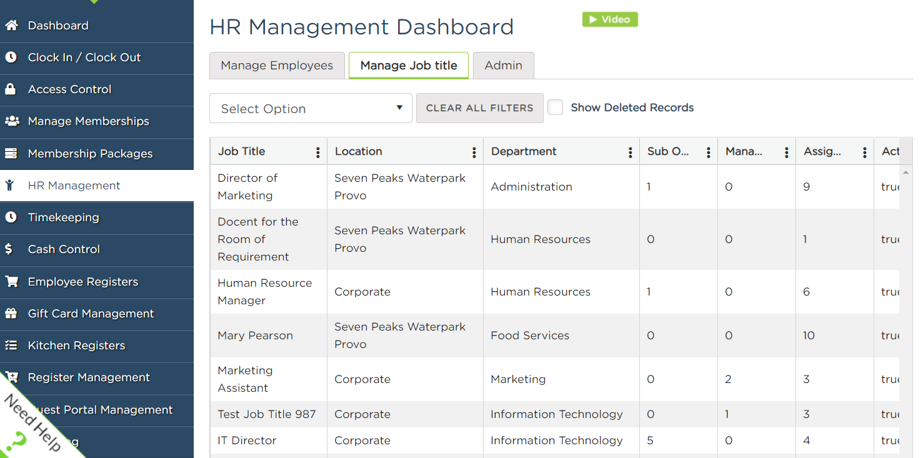Sort by the Department column header
This screenshot has height=458, width=923.
pyautogui.click(x=524, y=151)
